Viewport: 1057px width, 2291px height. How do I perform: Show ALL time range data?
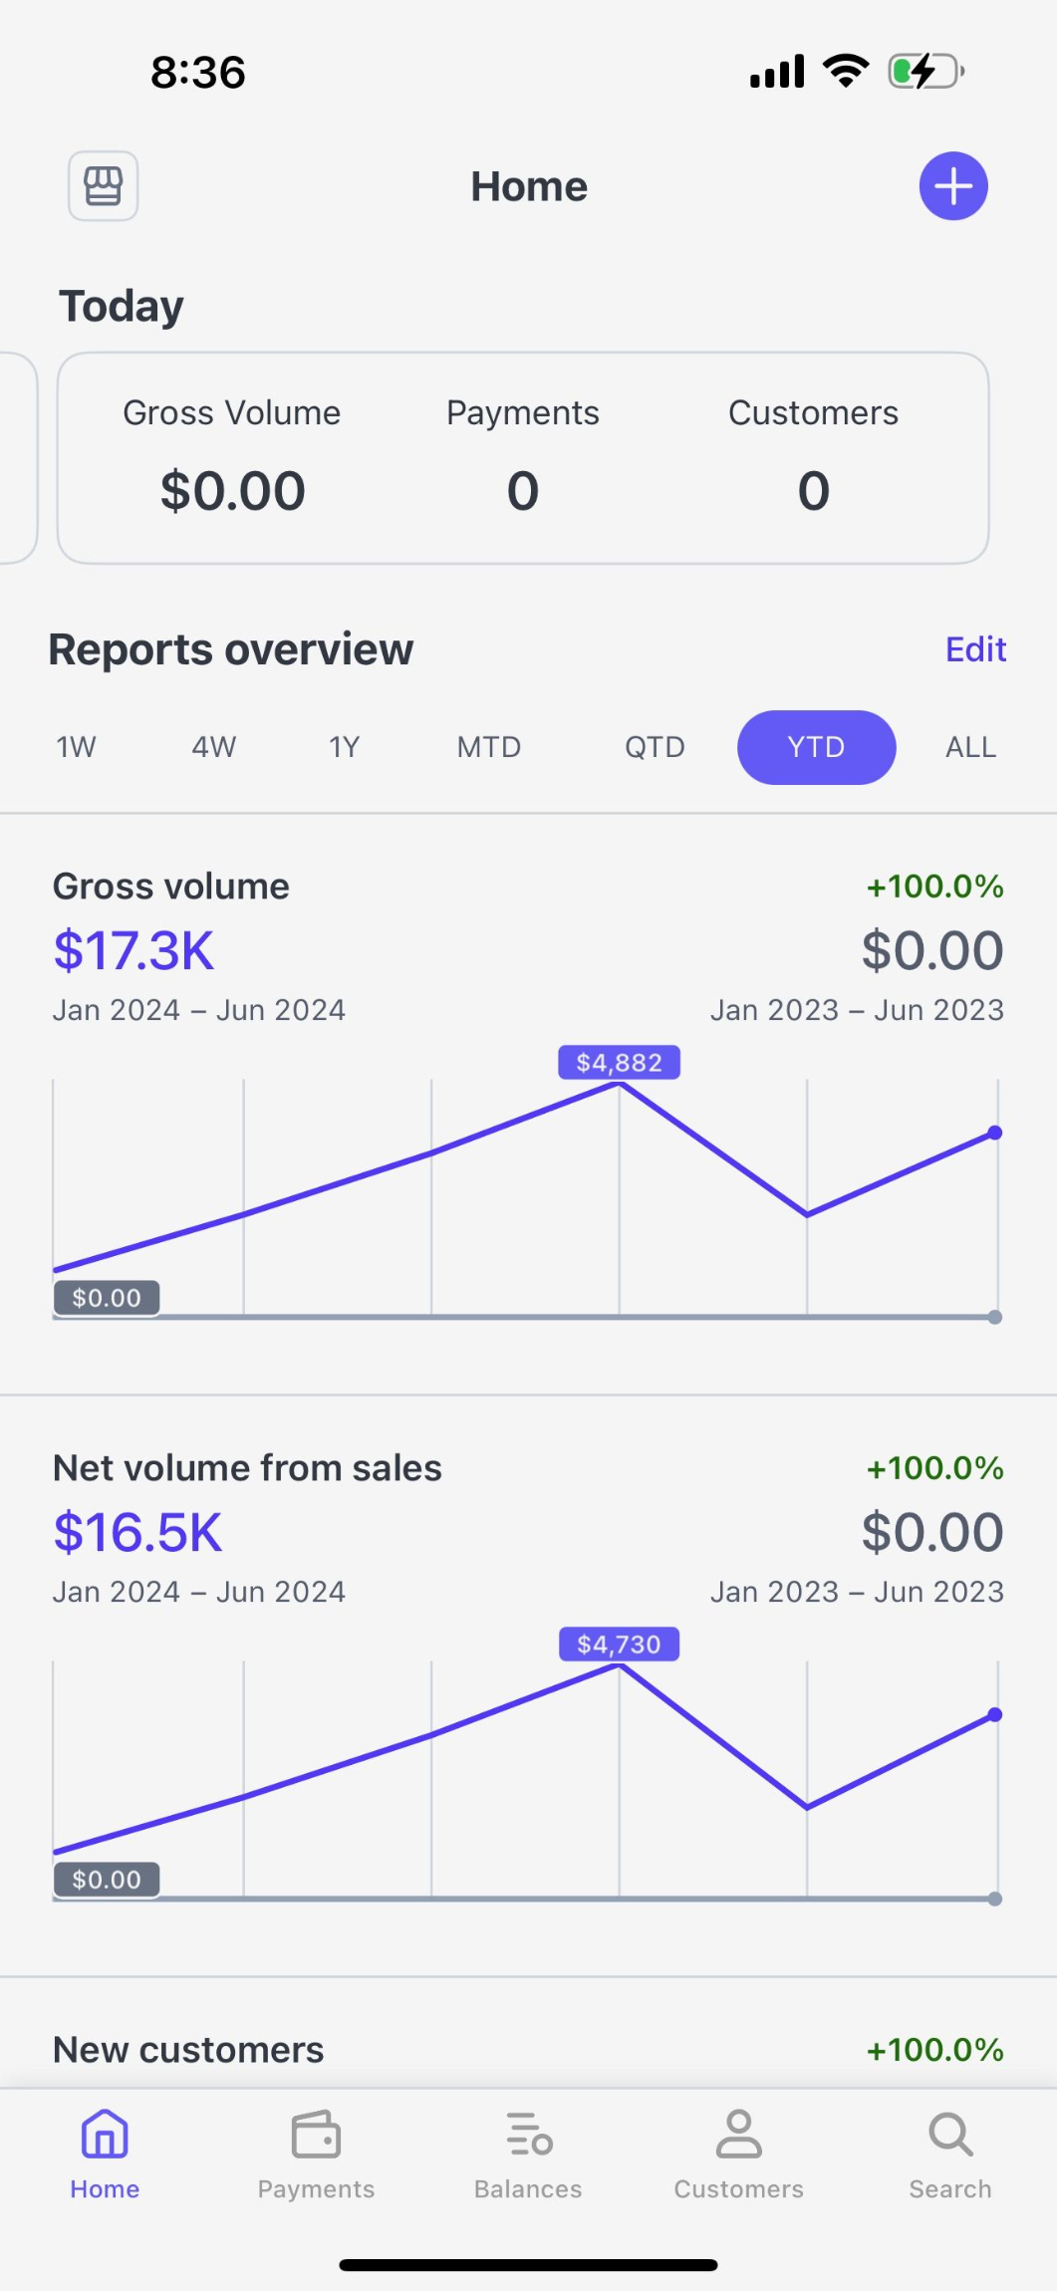(x=970, y=747)
